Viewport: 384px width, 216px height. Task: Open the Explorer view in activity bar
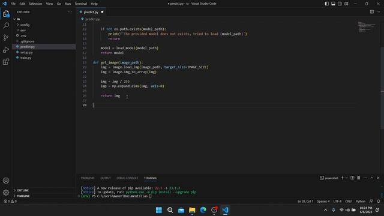pyautogui.click(x=6, y=14)
